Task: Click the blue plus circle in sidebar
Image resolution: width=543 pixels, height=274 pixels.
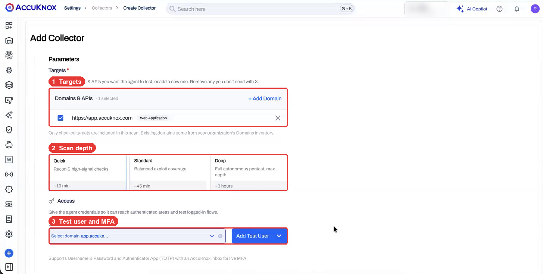Action: click(9, 253)
